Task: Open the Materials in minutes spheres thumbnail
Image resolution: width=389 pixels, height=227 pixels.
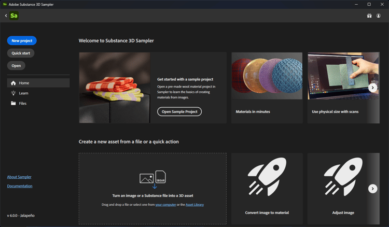Action: pos(267,76)
